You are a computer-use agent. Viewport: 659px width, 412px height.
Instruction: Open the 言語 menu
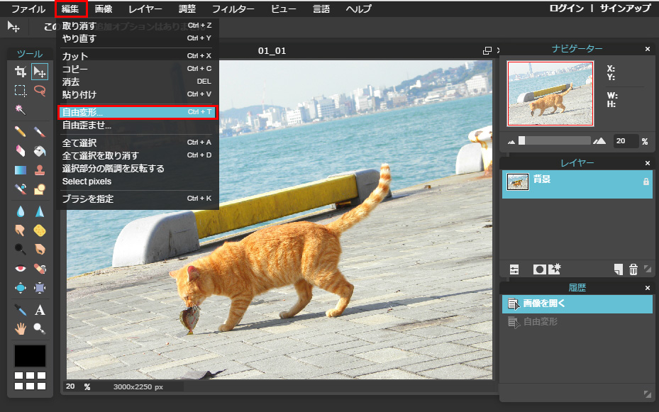tap(321, 9)
